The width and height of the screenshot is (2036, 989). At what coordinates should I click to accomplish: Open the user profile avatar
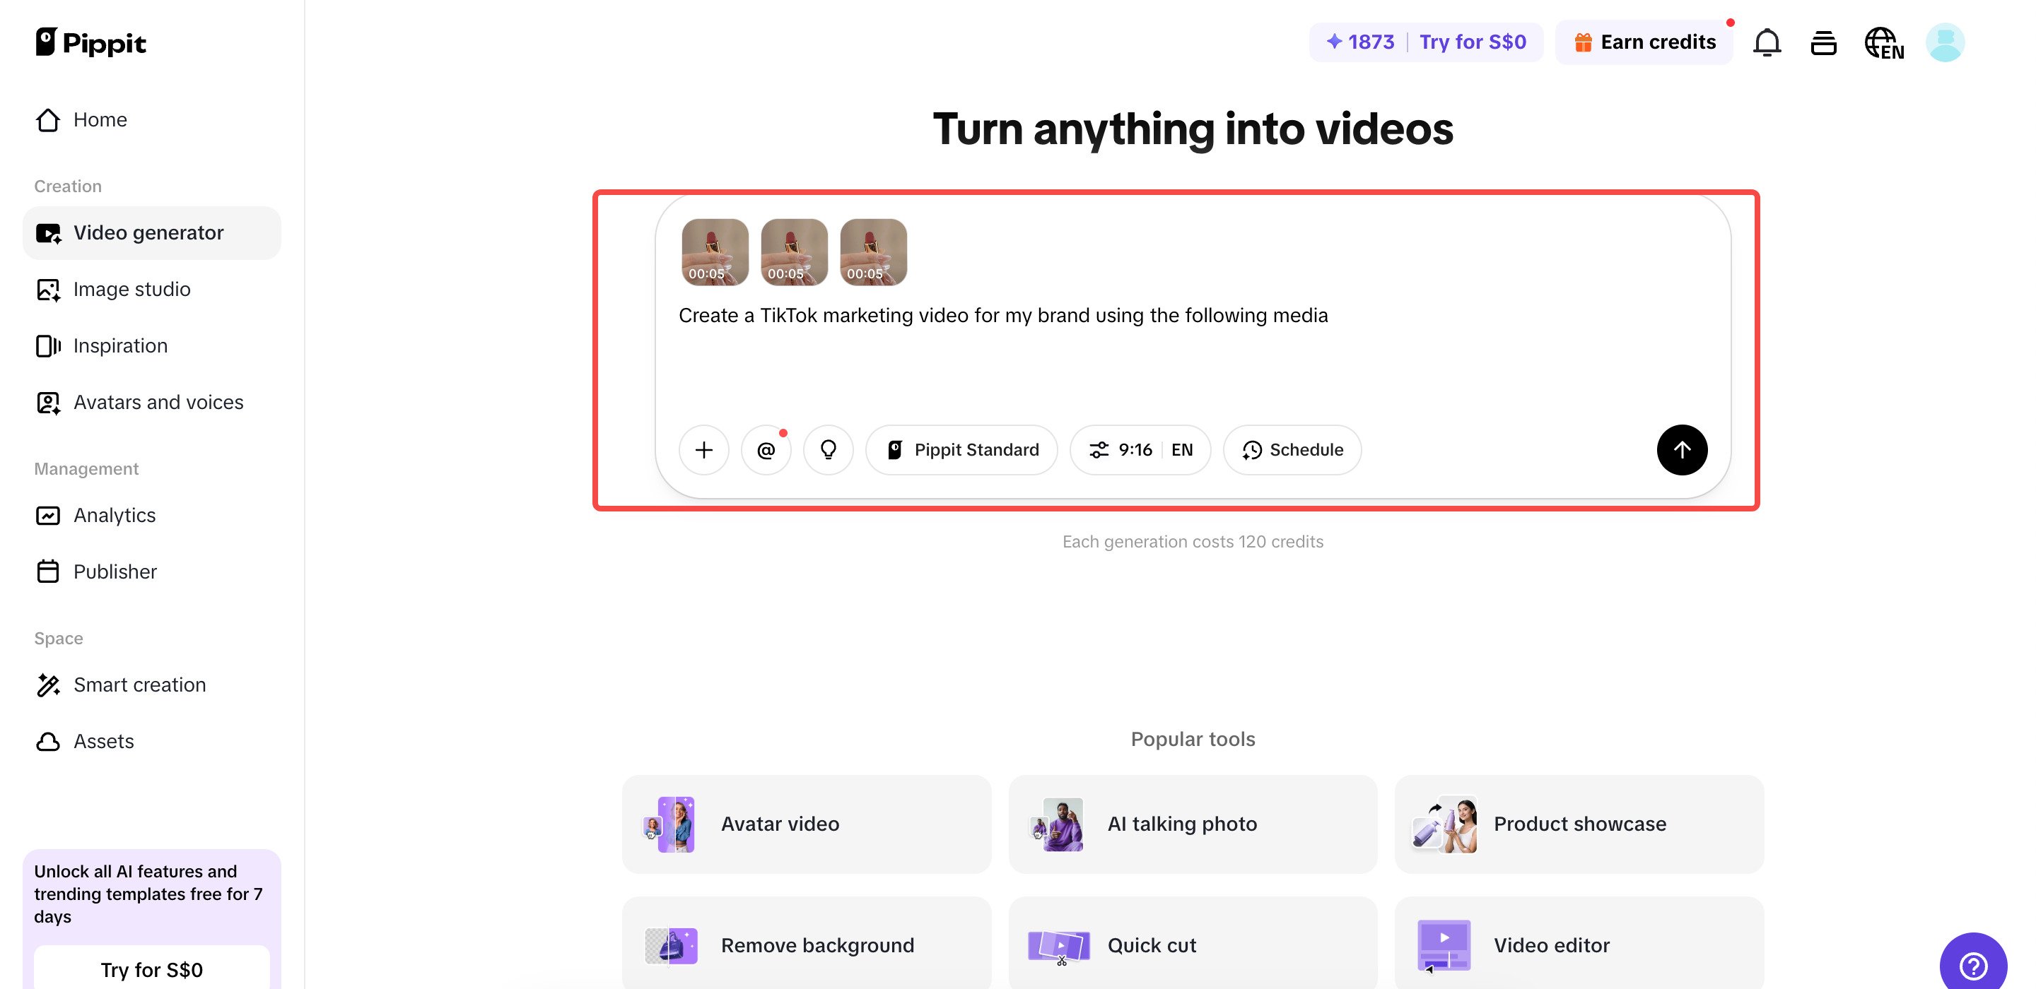point(1944,42)
